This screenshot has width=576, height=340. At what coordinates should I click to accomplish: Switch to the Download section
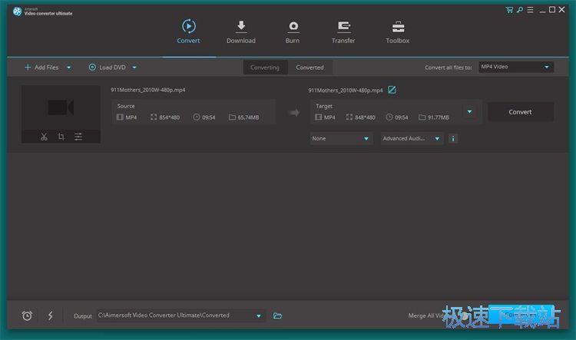click(240, 31)
